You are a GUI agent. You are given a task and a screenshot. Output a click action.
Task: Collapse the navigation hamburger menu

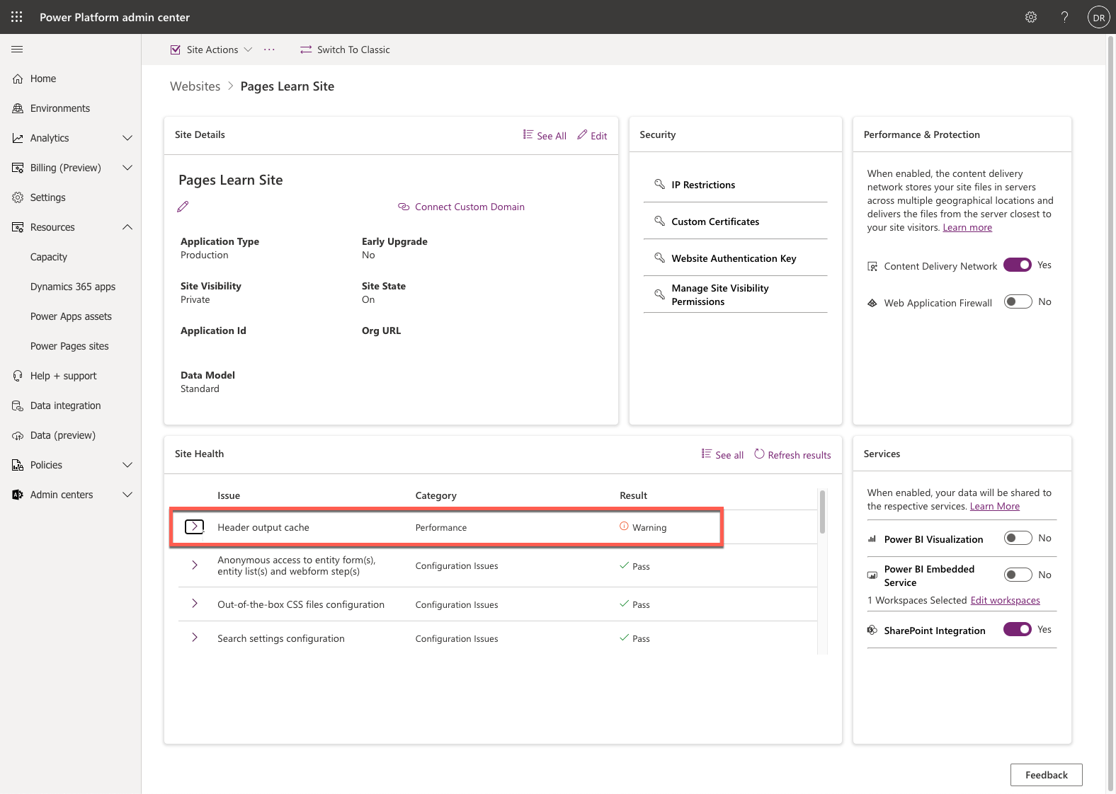17,50
